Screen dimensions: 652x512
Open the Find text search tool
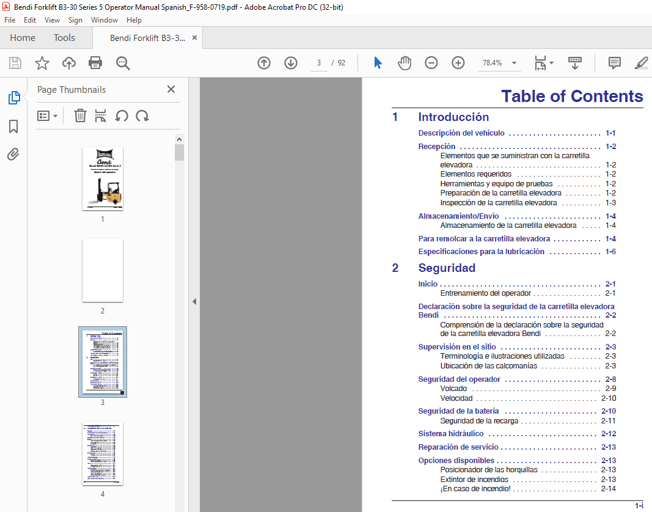(123, 63)
